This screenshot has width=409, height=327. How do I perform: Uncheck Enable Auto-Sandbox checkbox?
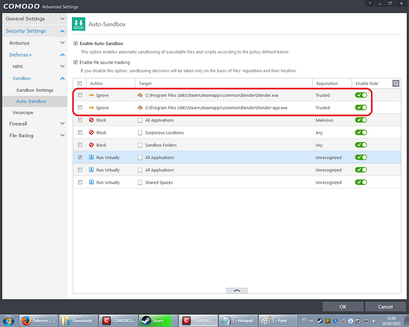tap(75, 43)
